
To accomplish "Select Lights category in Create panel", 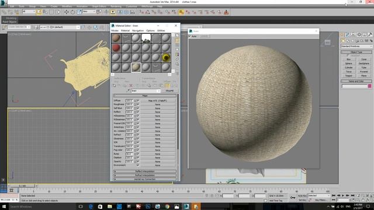I will (352, 41).
